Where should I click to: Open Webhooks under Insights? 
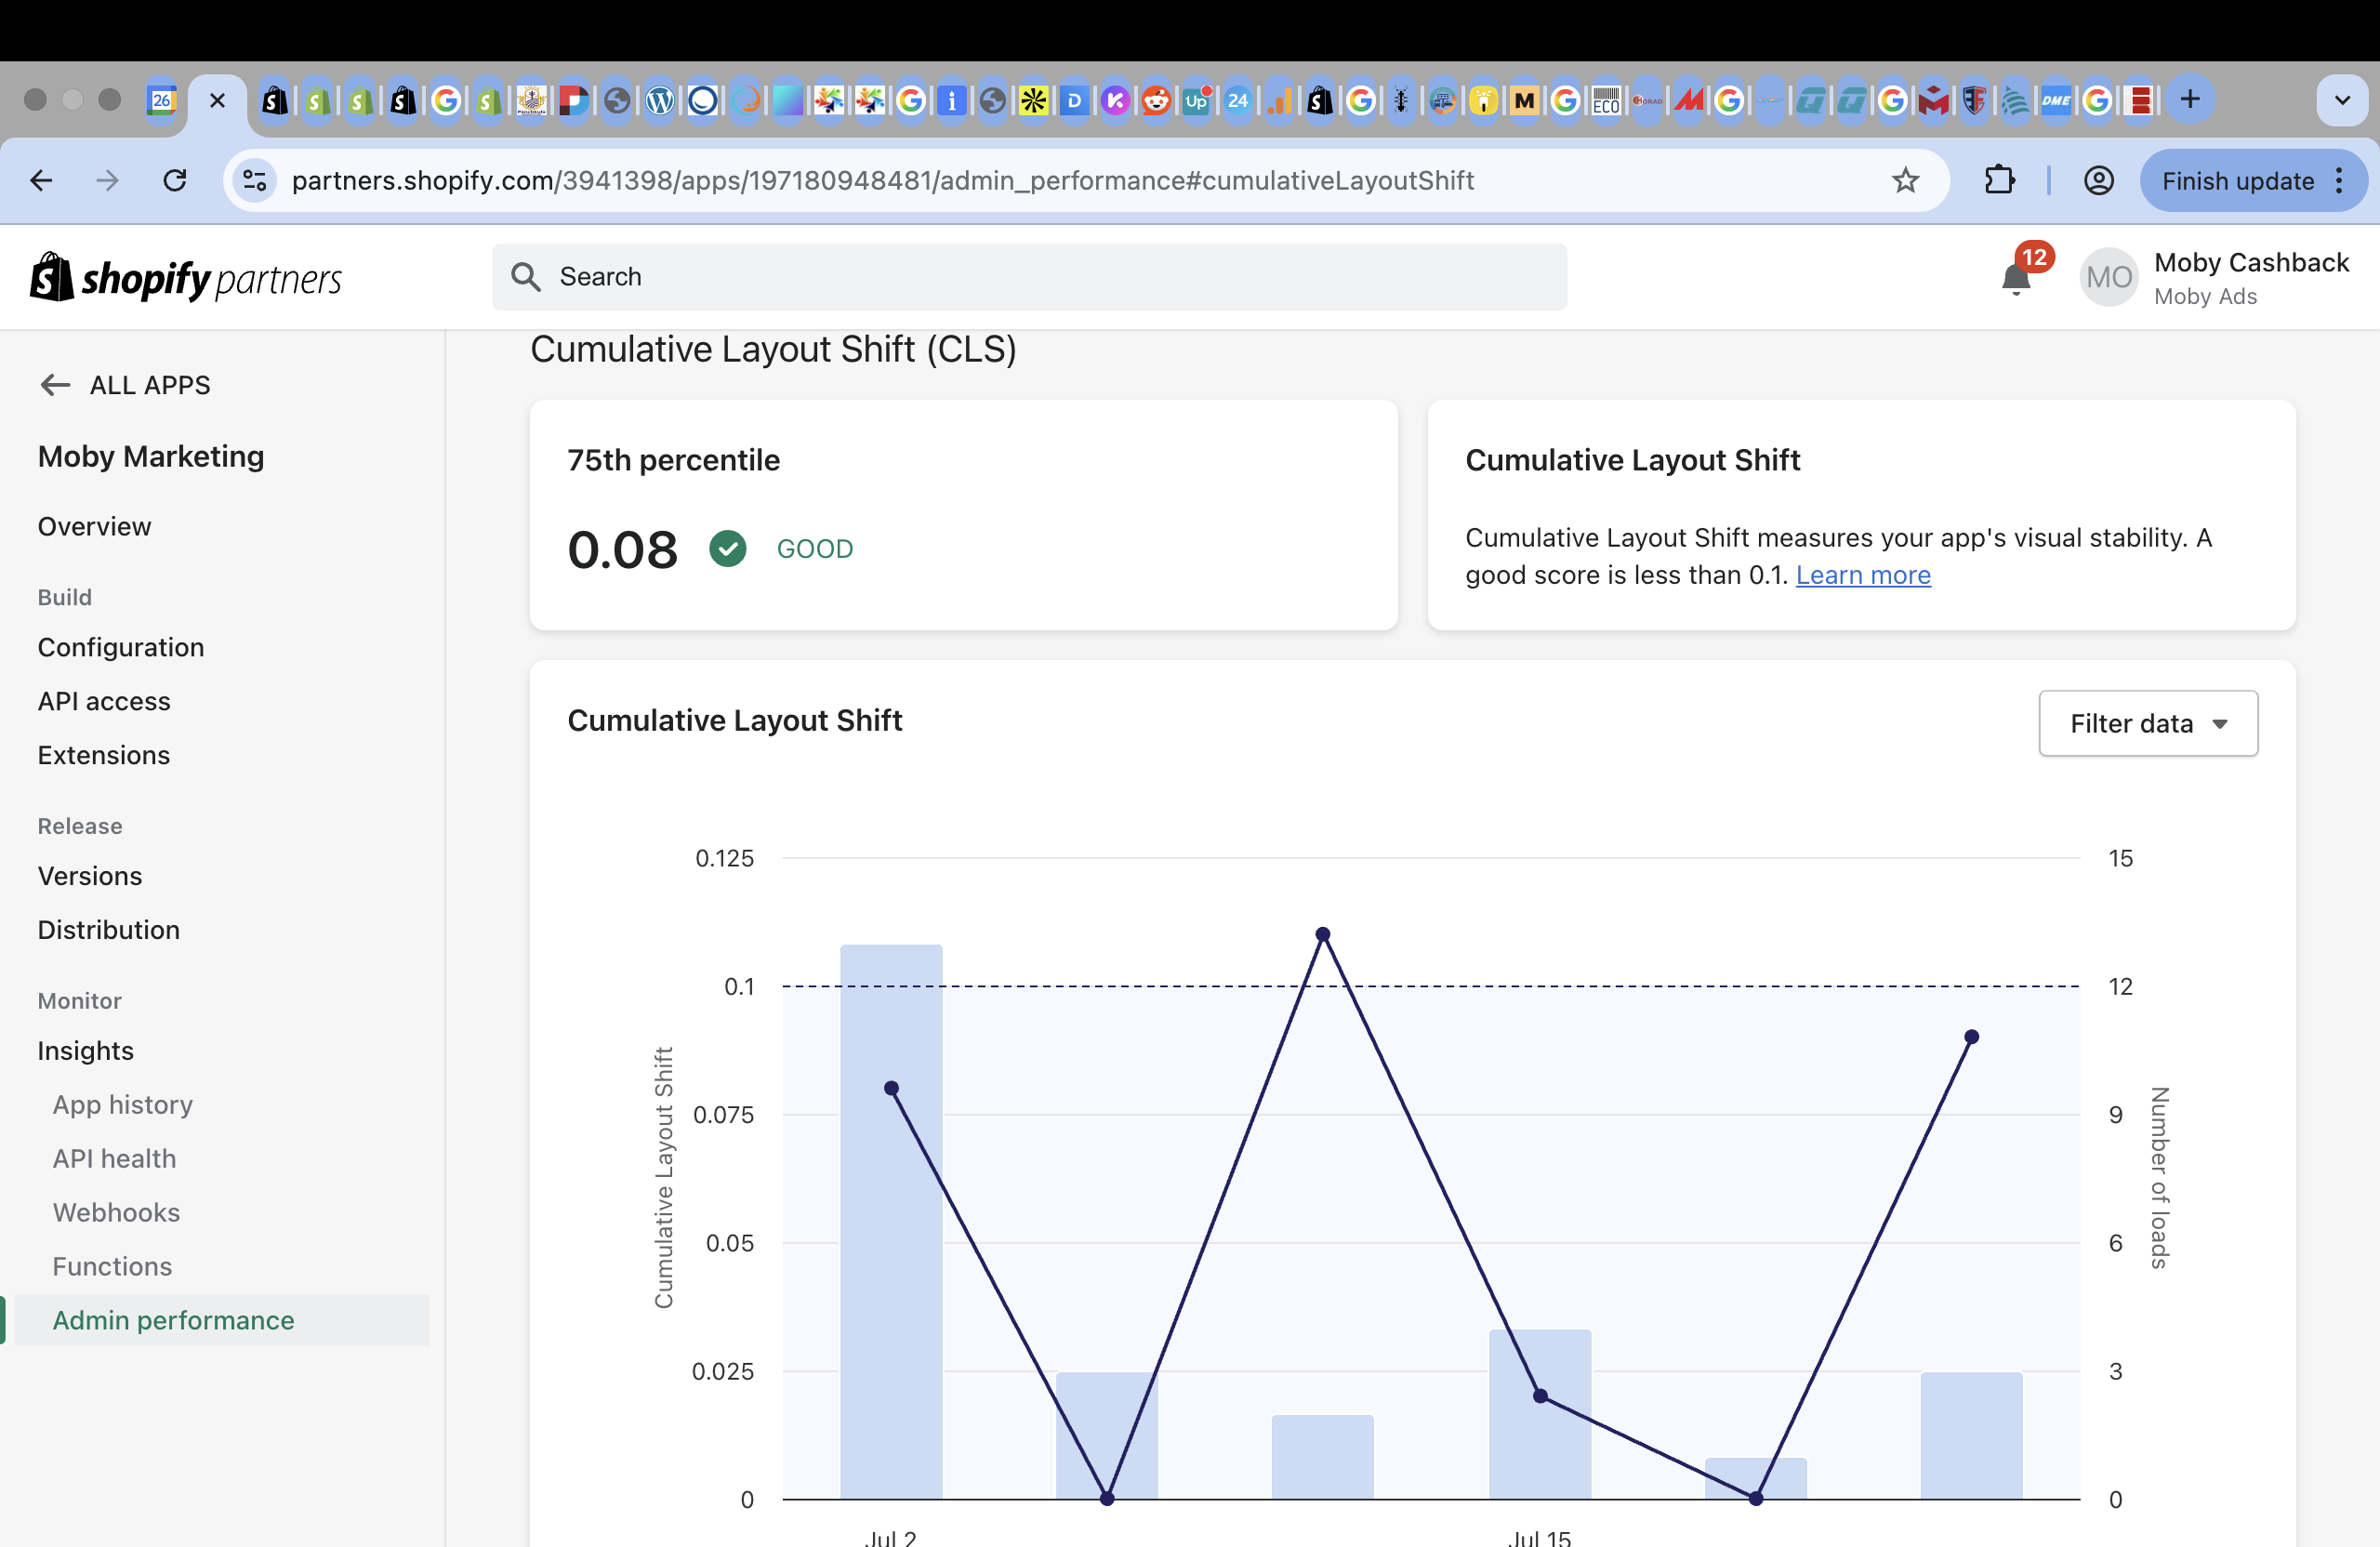coord(117,1212)
